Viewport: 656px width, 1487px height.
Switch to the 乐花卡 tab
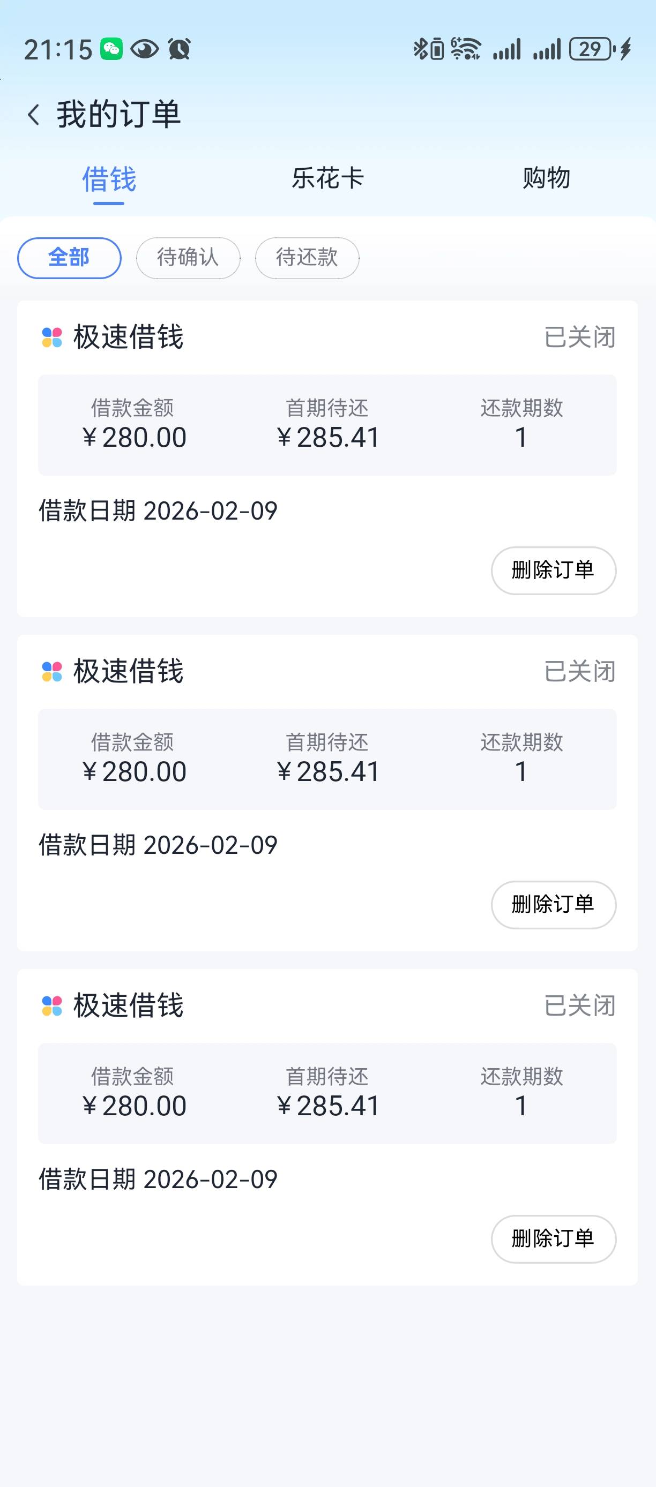point(327,178)
